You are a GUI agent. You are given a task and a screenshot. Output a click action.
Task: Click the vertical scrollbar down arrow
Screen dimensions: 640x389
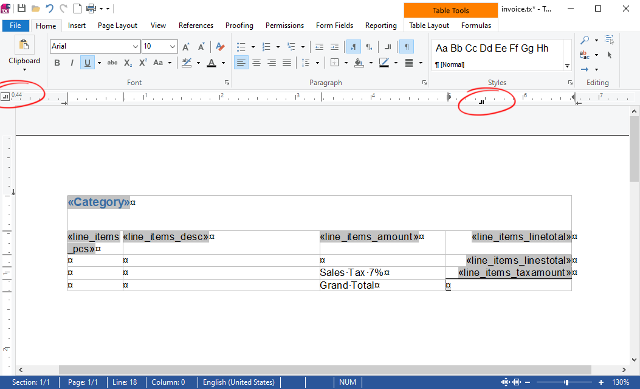pos(634,360)
